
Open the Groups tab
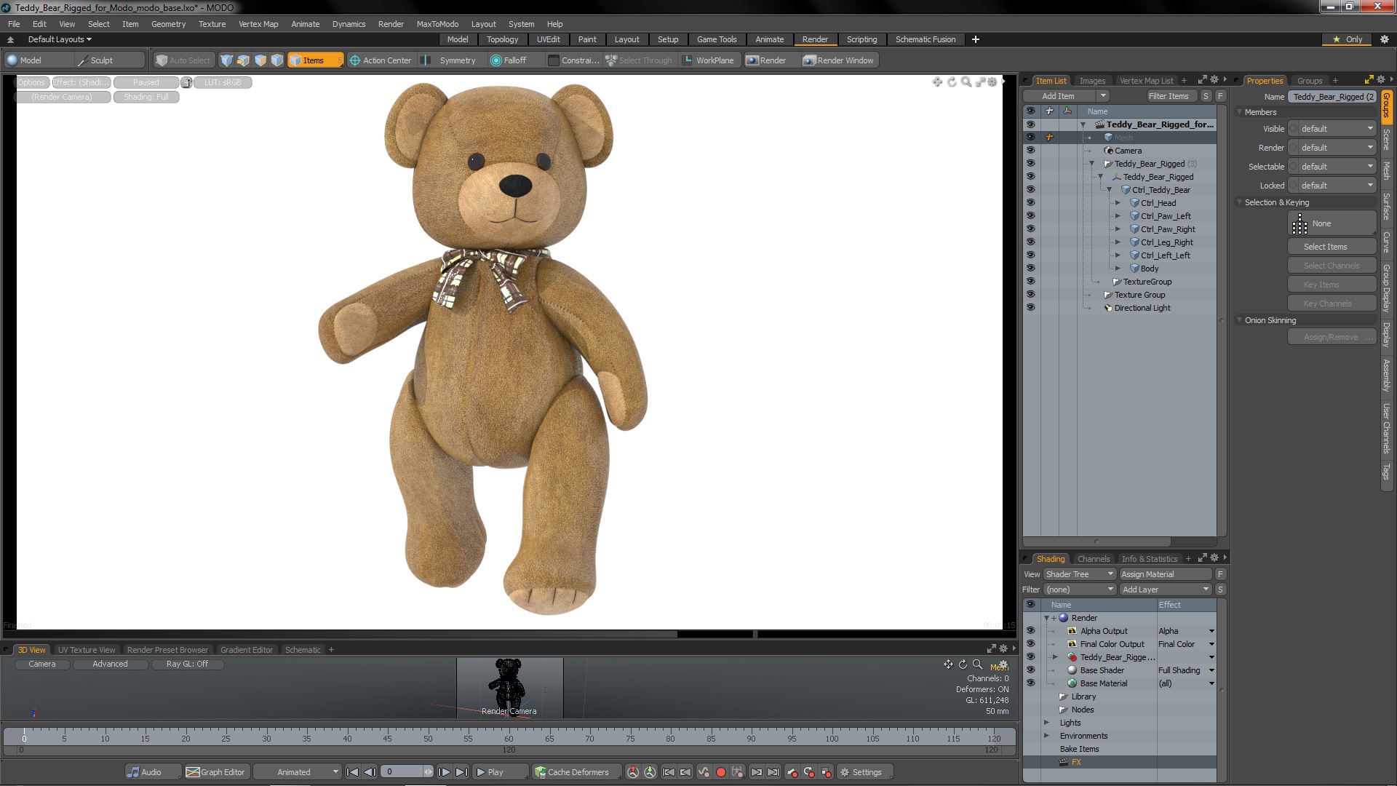click(1309, 81)
